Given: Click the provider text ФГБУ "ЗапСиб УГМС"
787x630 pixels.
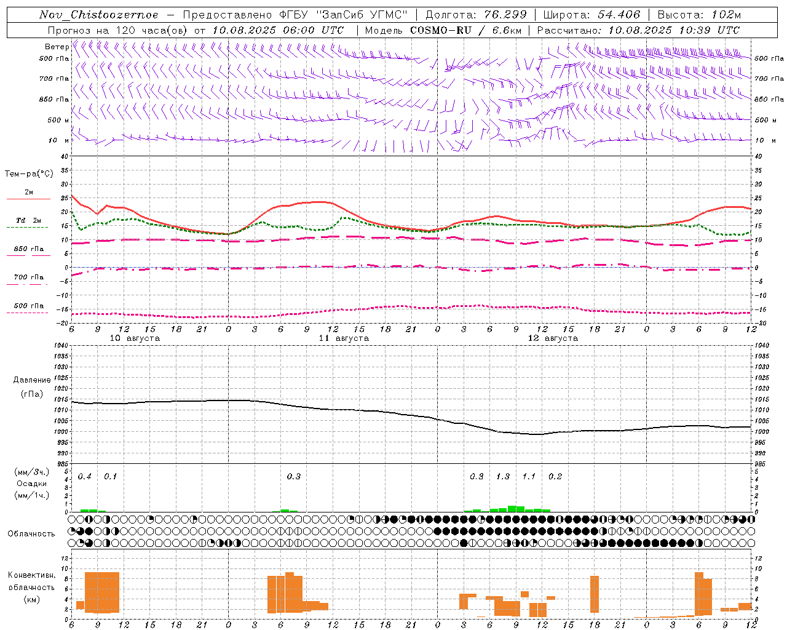Looking at the screenshot, I should (344, 15).
